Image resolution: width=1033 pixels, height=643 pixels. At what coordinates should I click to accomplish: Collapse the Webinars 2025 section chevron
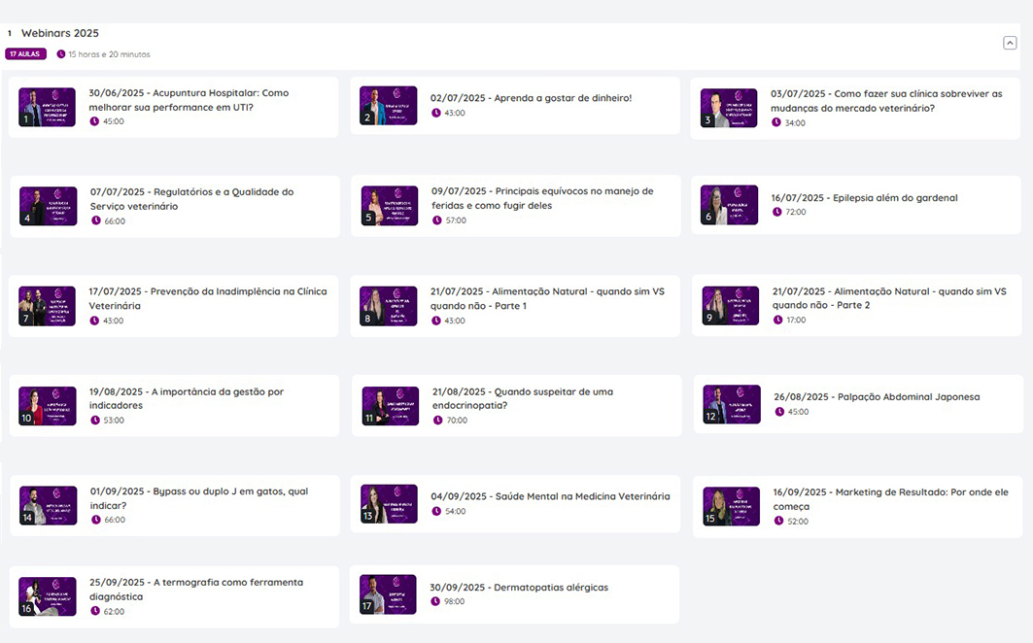click(x=1010, y=43)
